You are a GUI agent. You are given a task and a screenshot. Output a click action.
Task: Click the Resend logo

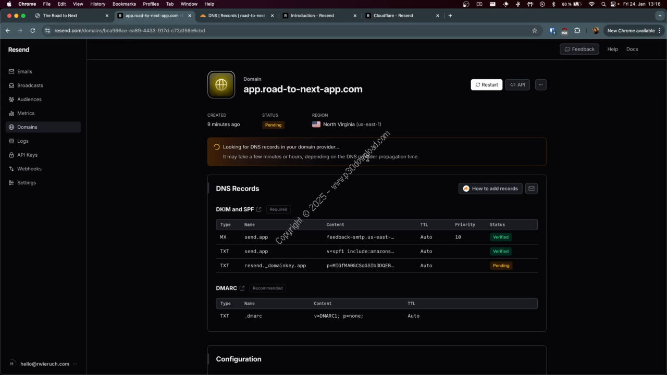(19, 49)
